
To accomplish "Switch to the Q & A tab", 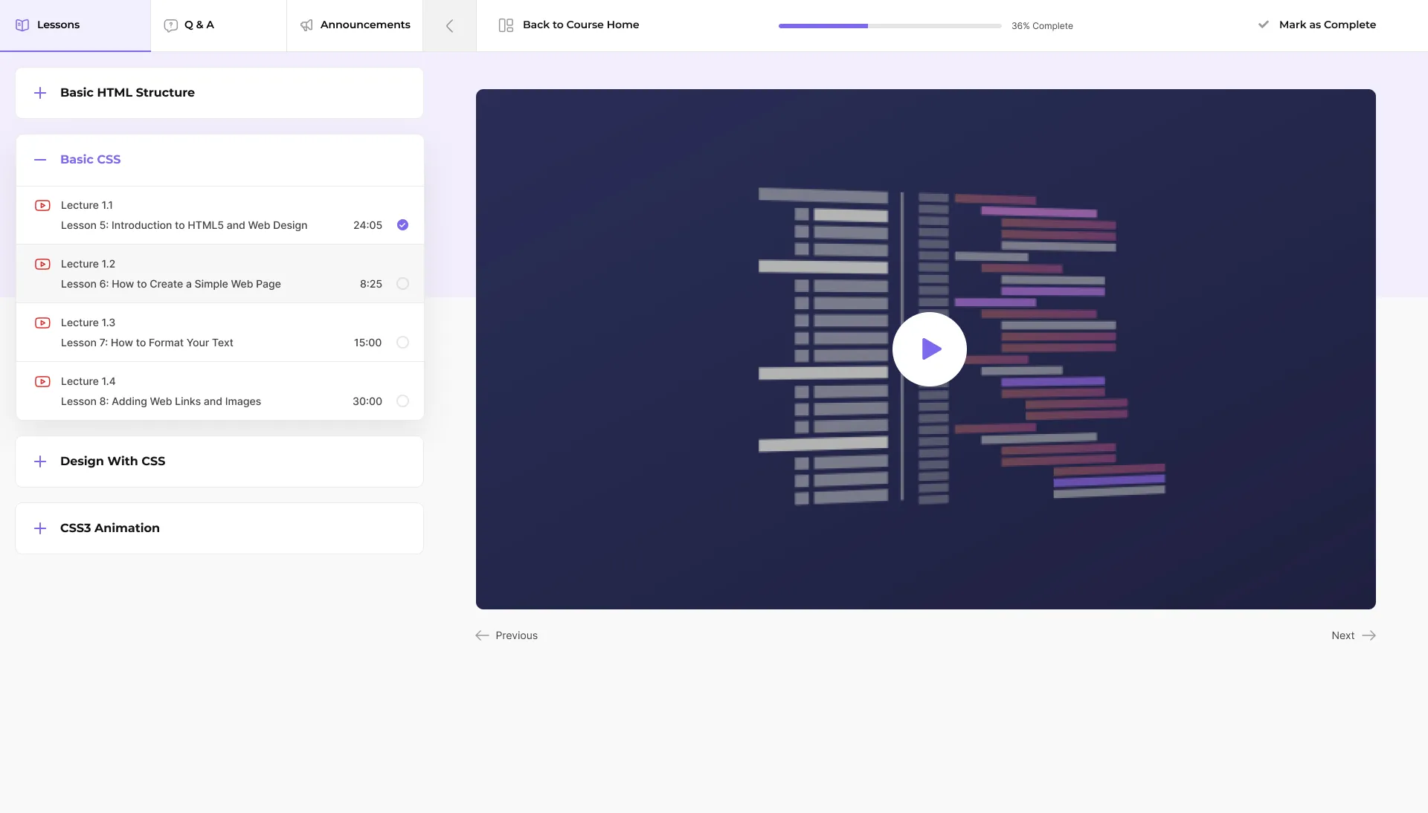I will [x=219, y=25].
